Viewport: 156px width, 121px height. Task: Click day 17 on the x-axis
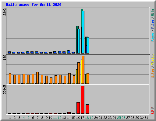(82, 118)
